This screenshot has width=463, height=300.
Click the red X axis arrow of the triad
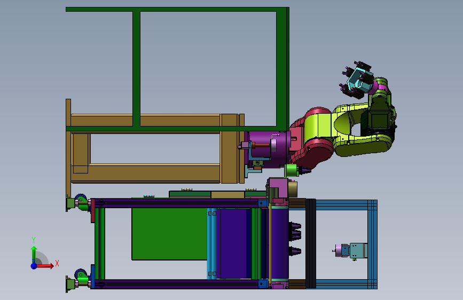pyautogui.click(x=45, y=266)
